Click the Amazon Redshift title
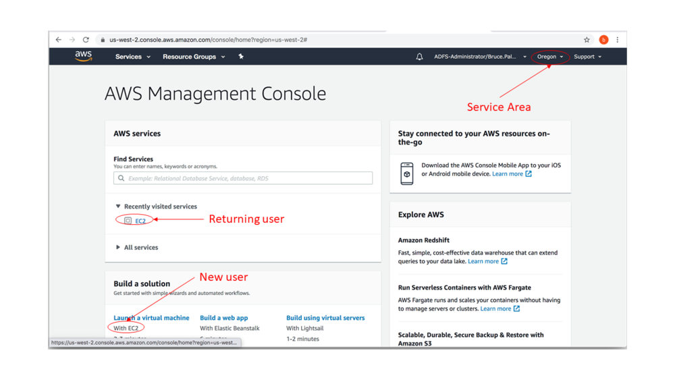This screenshot has height=380, width=675. [424, 240]
